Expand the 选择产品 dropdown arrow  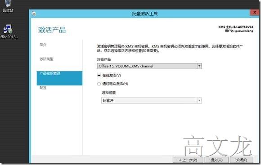pos(199,66)
